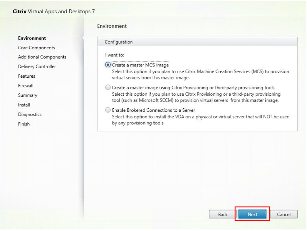Click the 'I want to:' label

[x=115, y=55]
